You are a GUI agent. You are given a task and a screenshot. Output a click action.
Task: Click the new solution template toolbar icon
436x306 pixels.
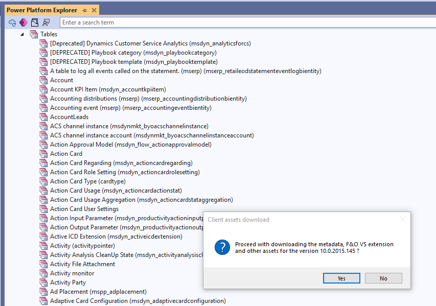click(x=35, y=22)
